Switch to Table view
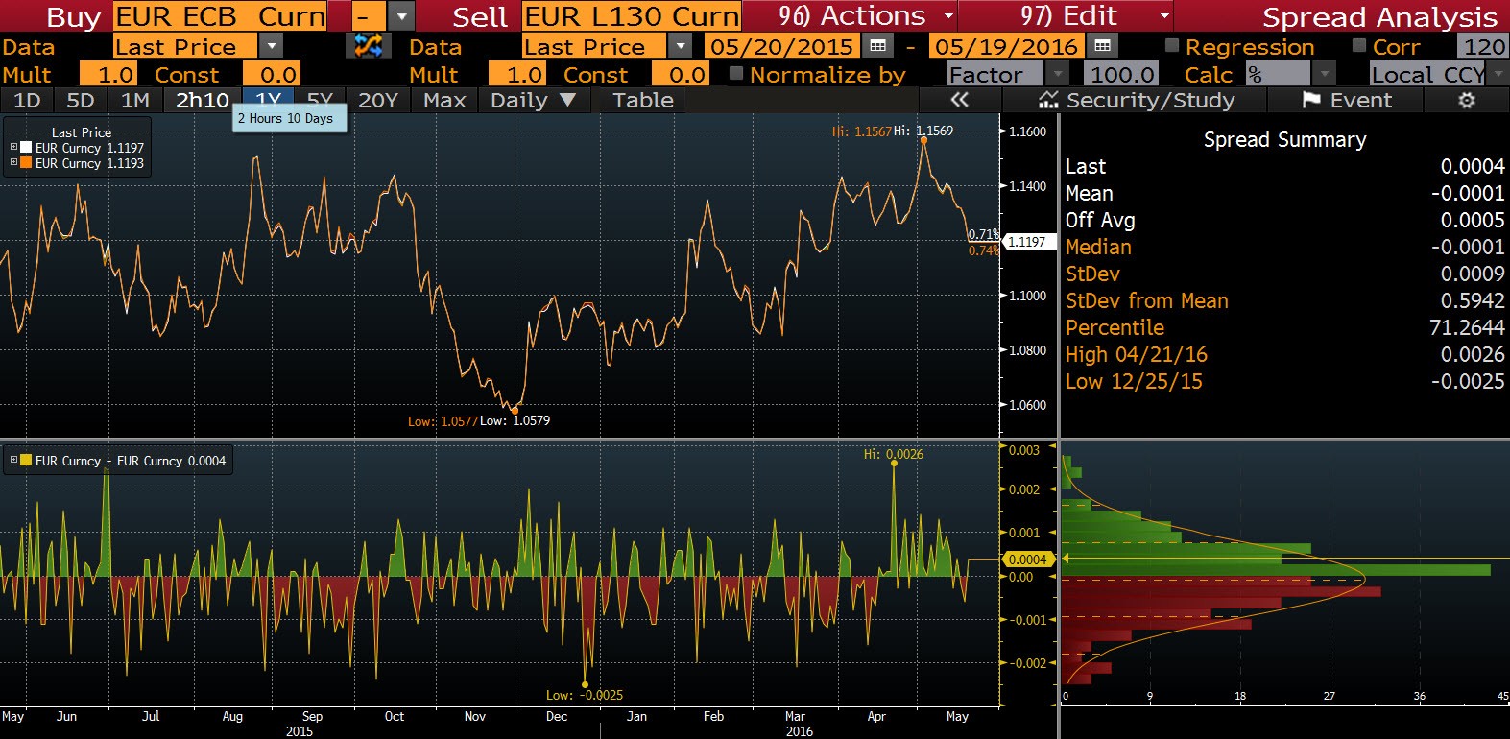Screen dimensions: 1510x739 642,101
